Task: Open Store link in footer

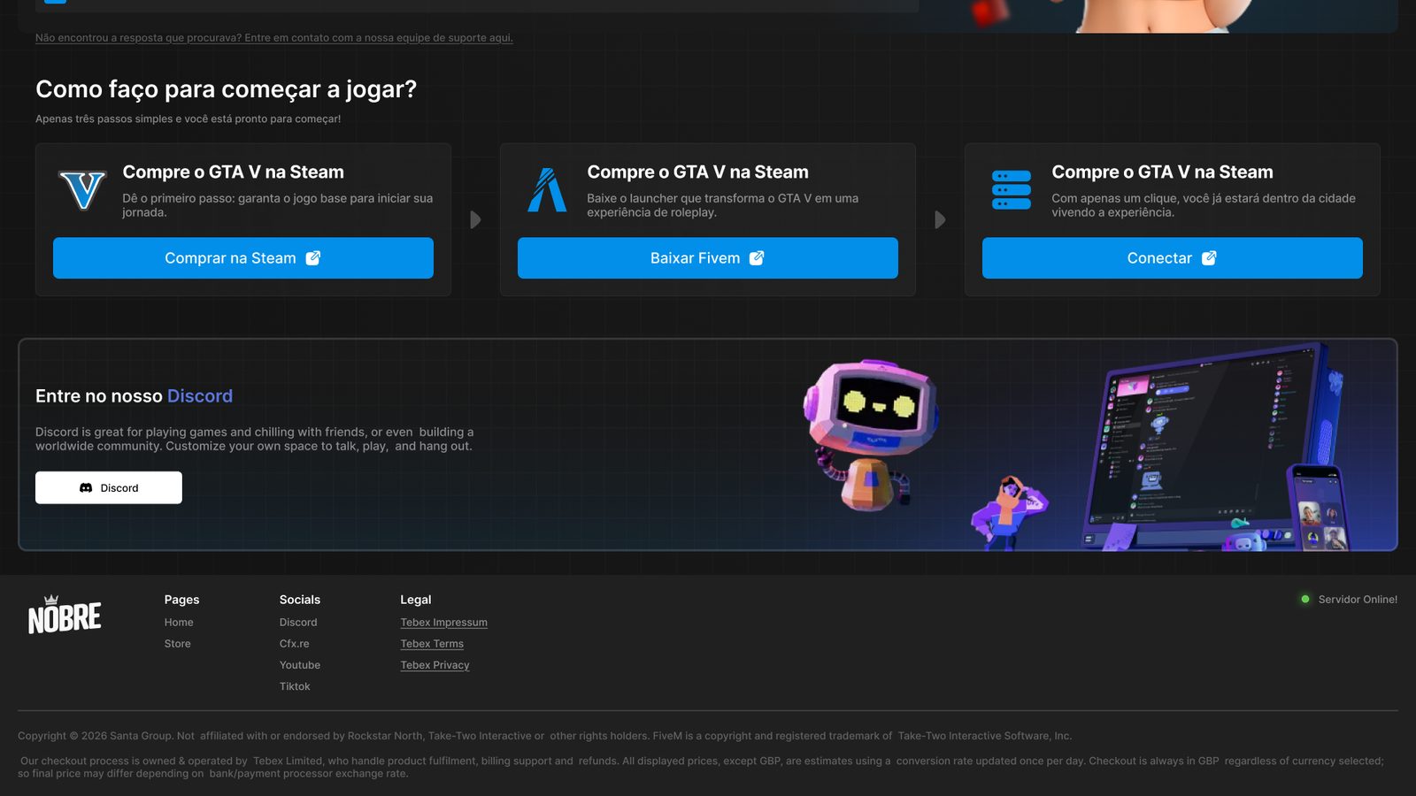Action: 178,644
